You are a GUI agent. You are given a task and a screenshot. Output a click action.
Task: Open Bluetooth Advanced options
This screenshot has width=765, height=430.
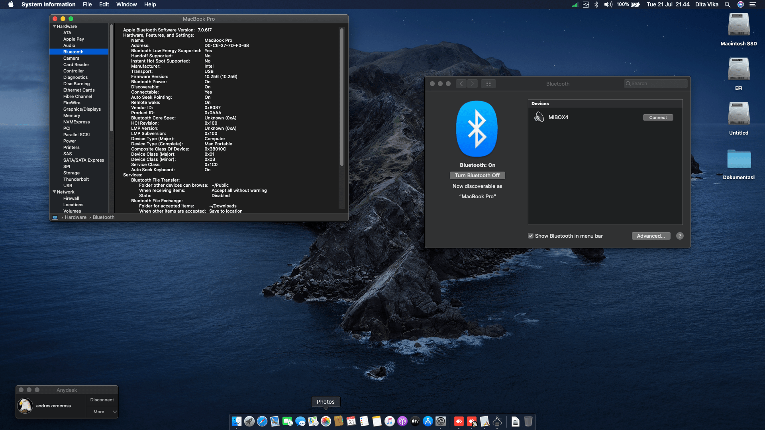click(x=651, y=236)
